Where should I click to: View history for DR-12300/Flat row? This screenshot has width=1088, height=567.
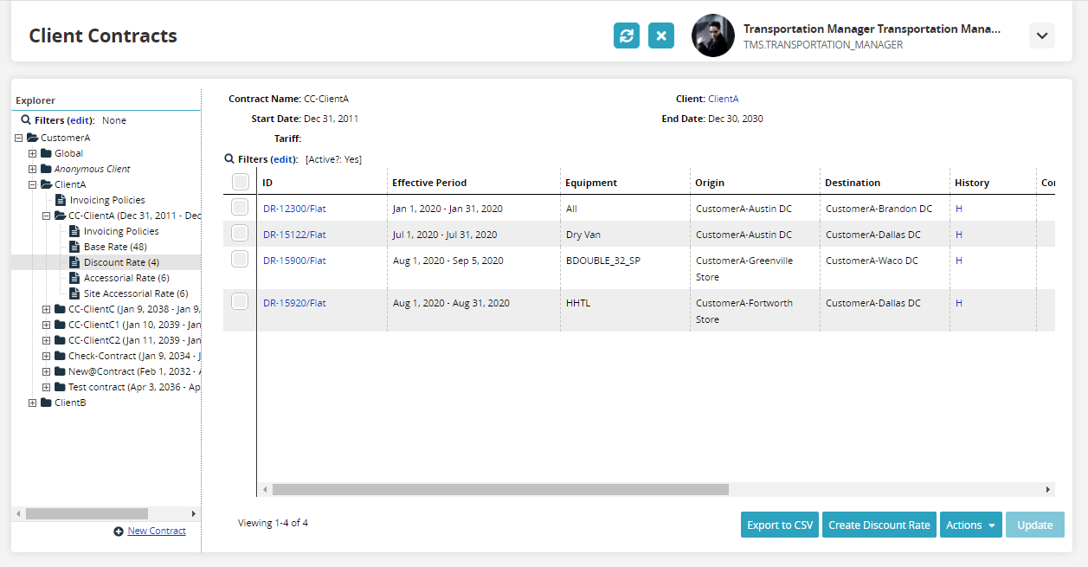pos(959,209)
